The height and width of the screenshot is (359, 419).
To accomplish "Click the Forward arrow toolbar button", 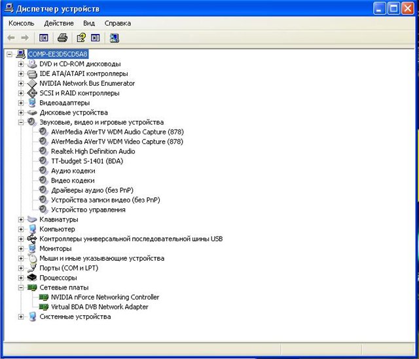I will click(x=25, y=38).
